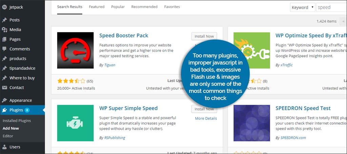Viewport: 347px width, 154px height.
Task: Click the Media library icon
Action: pyautogui.click(x=4, y=30)
